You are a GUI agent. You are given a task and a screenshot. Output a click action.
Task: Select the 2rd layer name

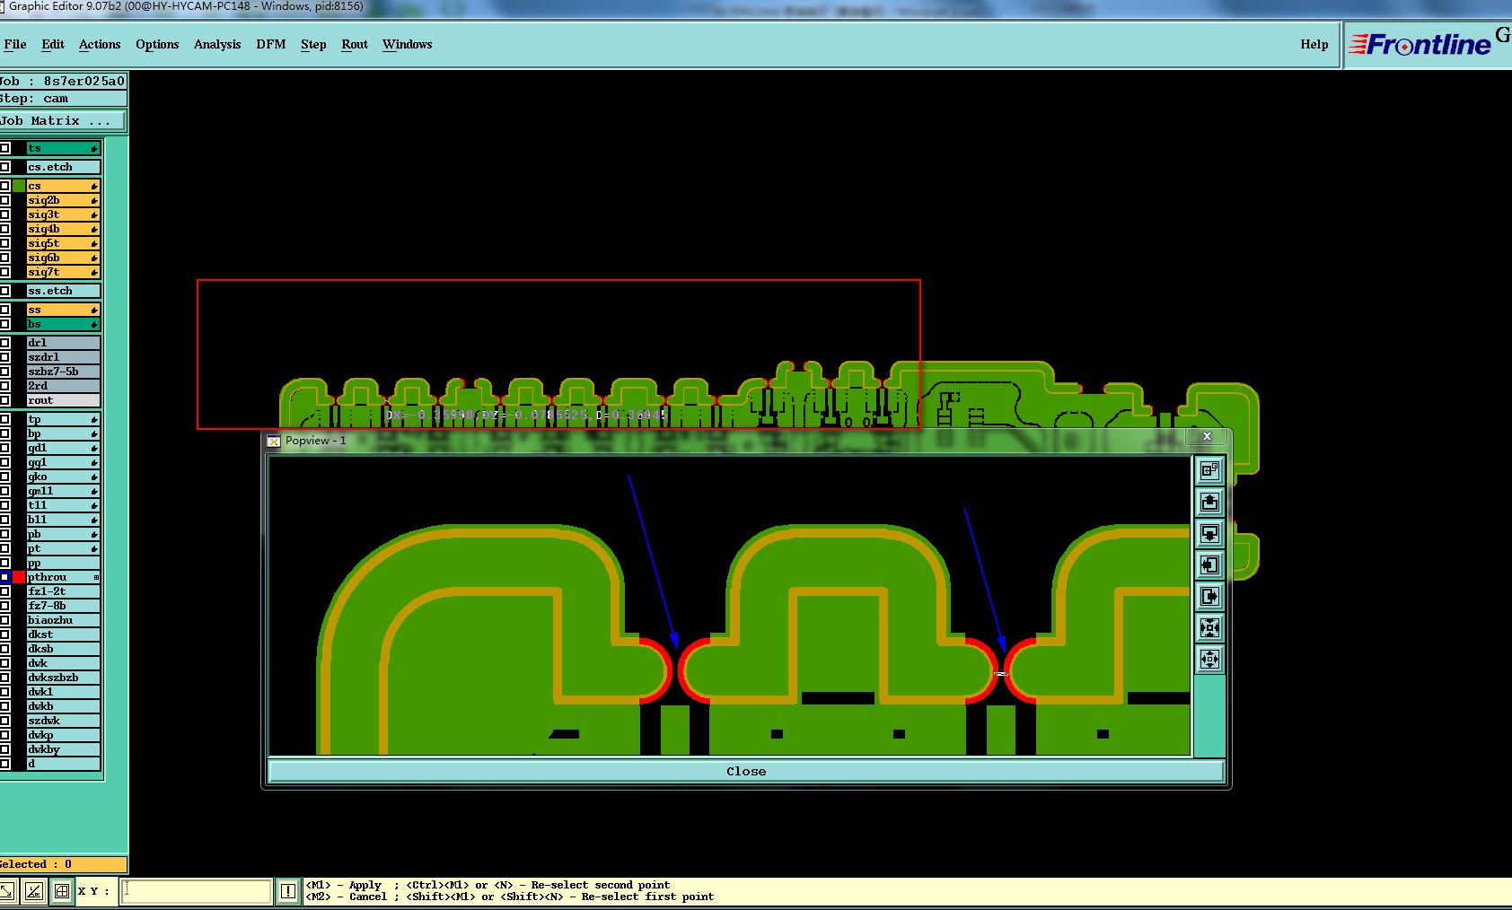point(63,386)
